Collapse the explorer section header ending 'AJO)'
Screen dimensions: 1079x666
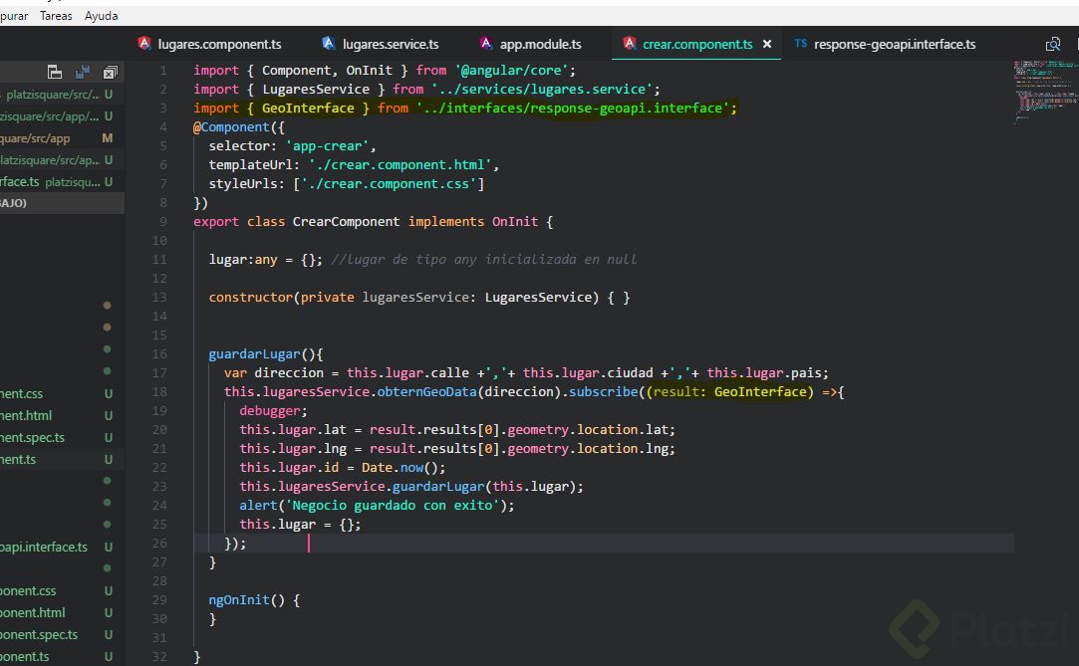pyautogui.click(x=62, y=203)
